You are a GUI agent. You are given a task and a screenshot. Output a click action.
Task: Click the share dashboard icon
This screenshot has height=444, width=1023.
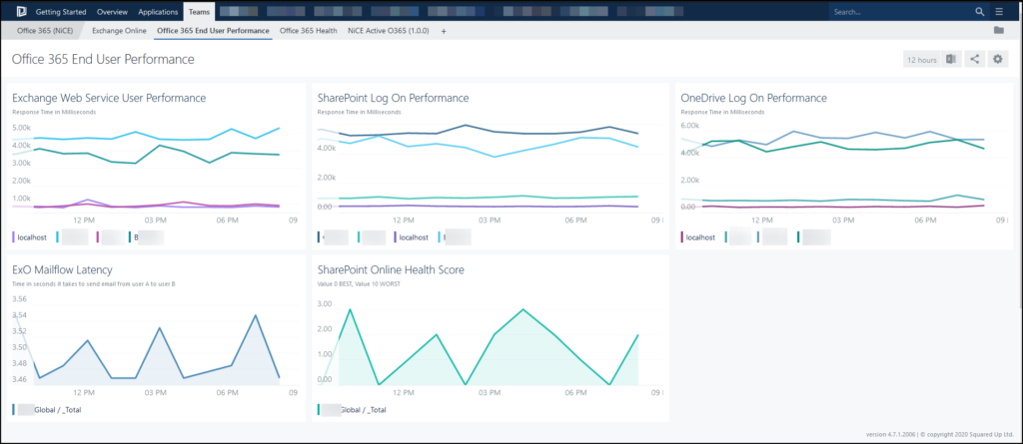click(x=974, y=59)
